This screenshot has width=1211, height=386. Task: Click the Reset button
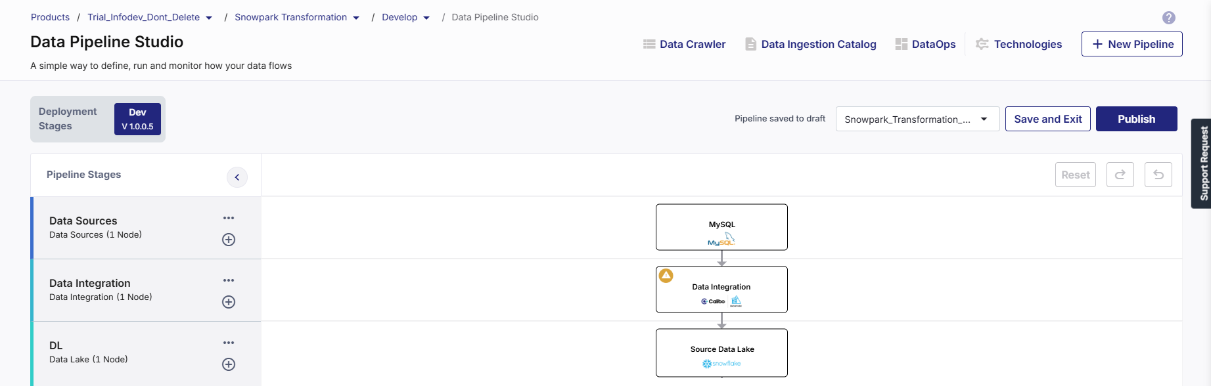(1076, 175)
